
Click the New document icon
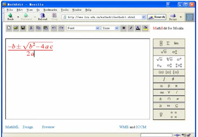click(9, 28)
